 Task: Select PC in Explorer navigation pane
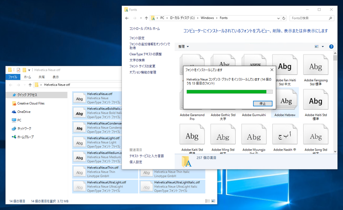tap(17, 120)
